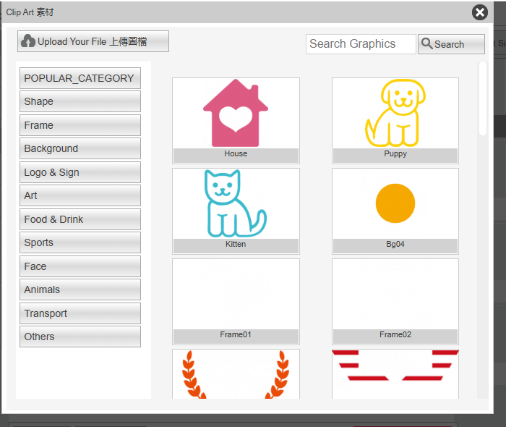Open the Food & Drink category
Screen dimensions: 506x427
(x=80, y=219)
